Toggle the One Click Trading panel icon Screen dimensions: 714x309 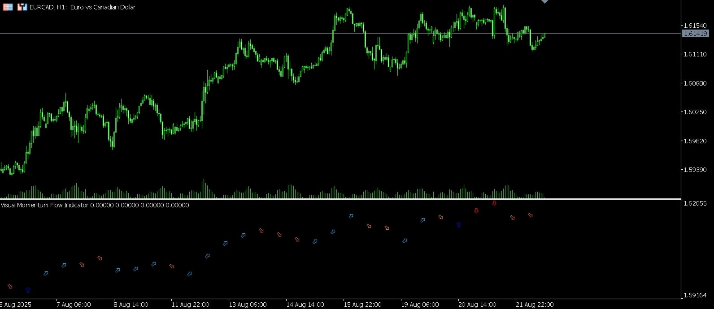click(22, 7)
